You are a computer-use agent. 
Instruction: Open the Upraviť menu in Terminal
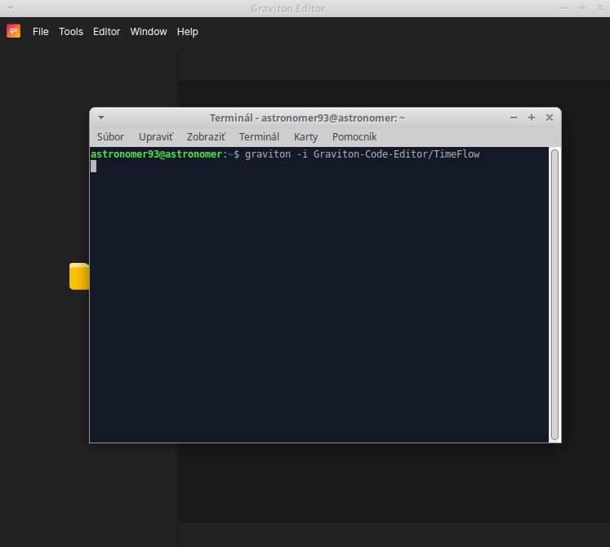pos(156,137)
